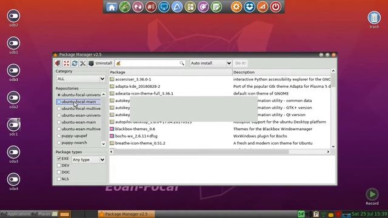Click the refresh repositories toolbar icon
Image resolution: width=388 pixels, height=218 pixels.
click(x=75, y=63)
